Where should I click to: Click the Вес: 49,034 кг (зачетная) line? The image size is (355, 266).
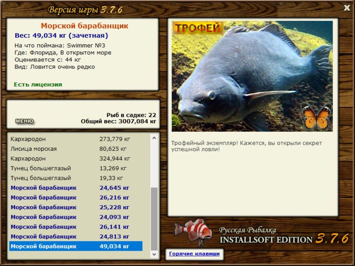(x=61, y=35)
